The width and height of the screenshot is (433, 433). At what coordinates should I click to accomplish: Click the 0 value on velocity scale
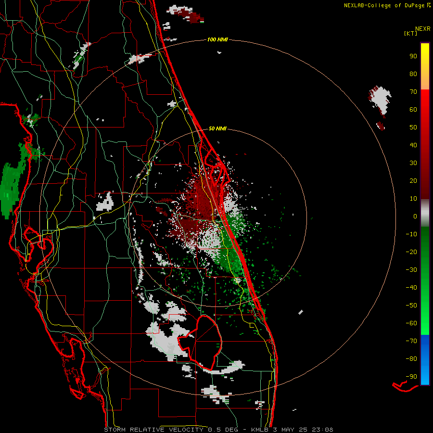415,216
